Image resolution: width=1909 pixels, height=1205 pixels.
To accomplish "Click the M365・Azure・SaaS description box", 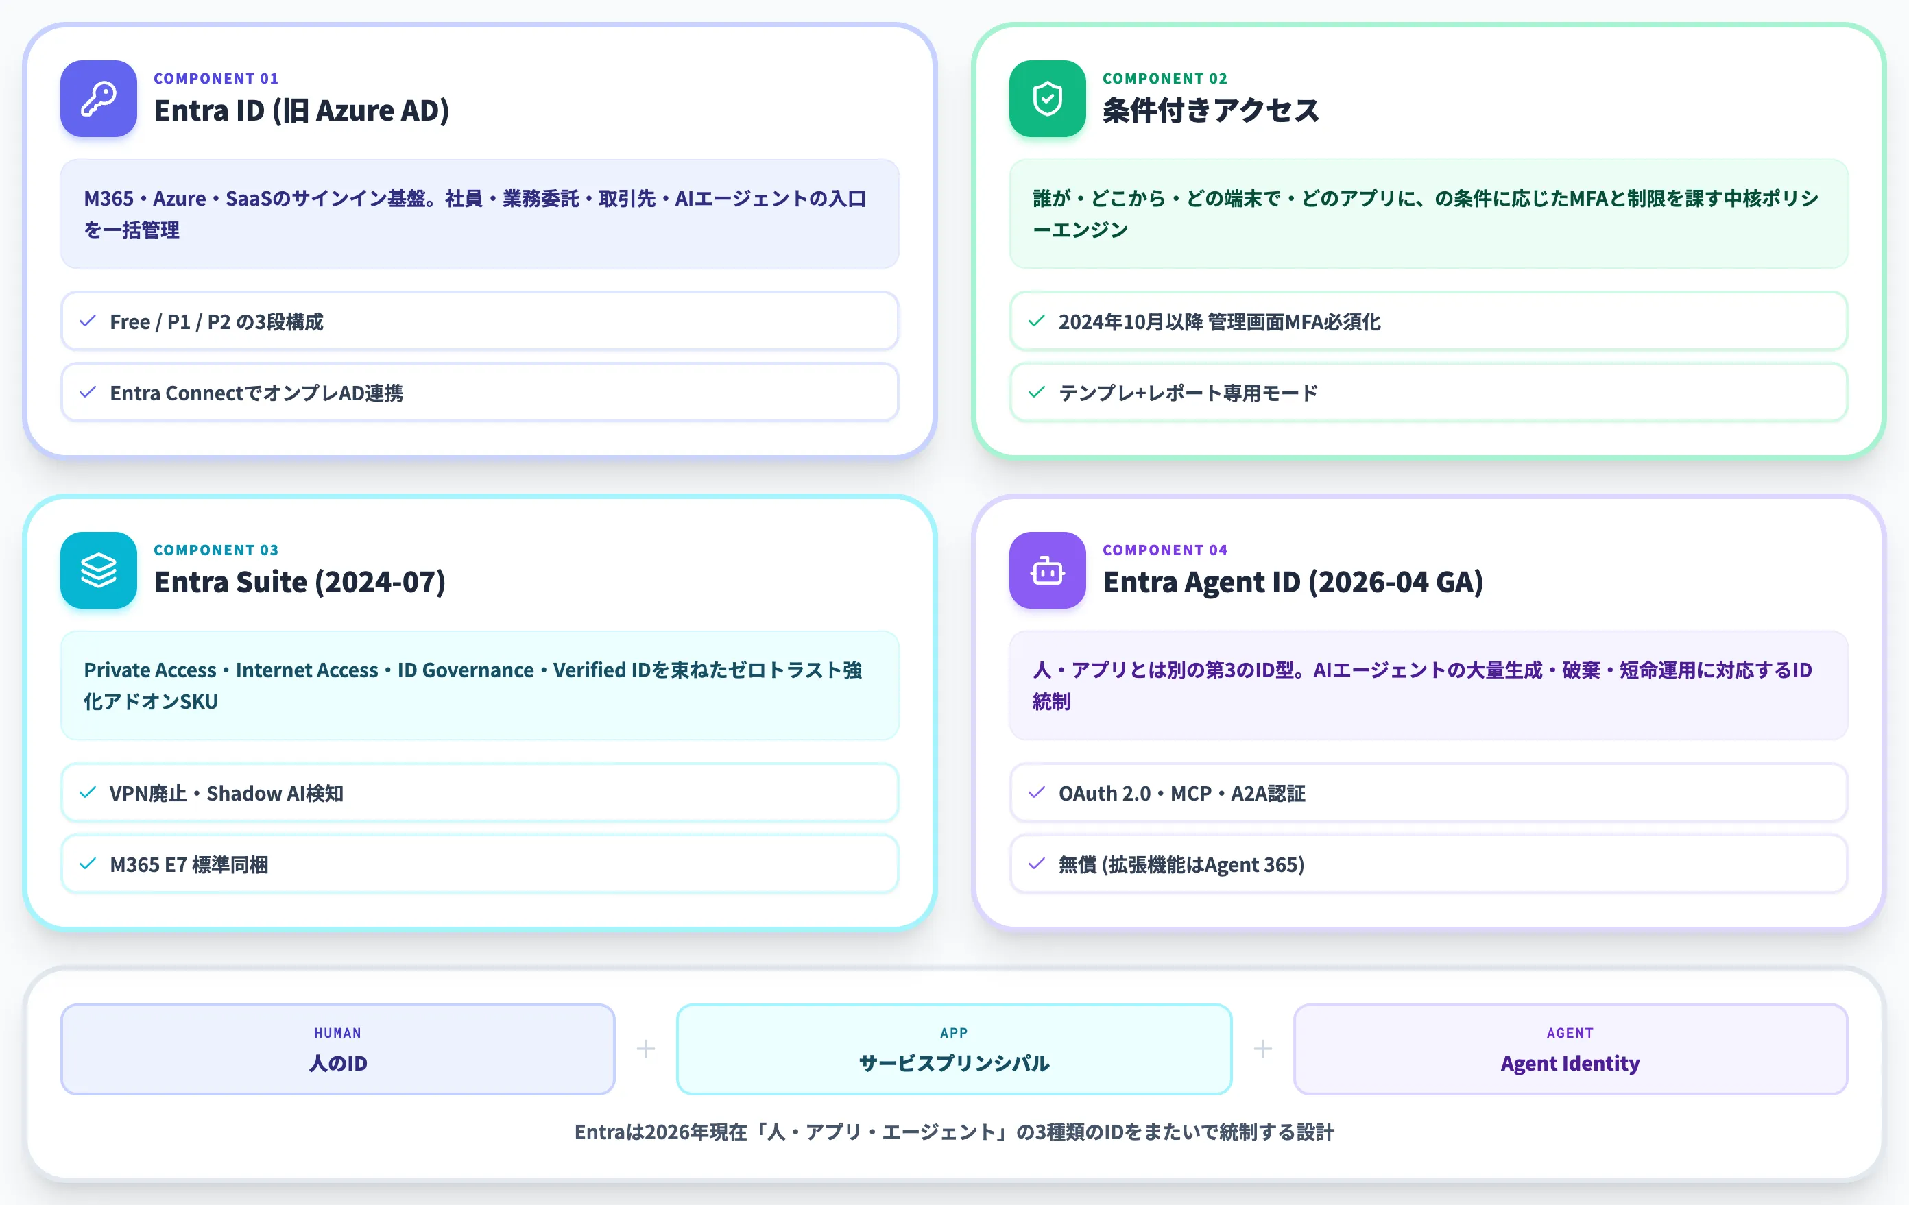I will pyautogui.click(x=479, y=214).
